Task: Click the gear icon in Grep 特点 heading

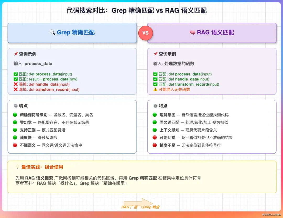Action: [x=16, y=106]
